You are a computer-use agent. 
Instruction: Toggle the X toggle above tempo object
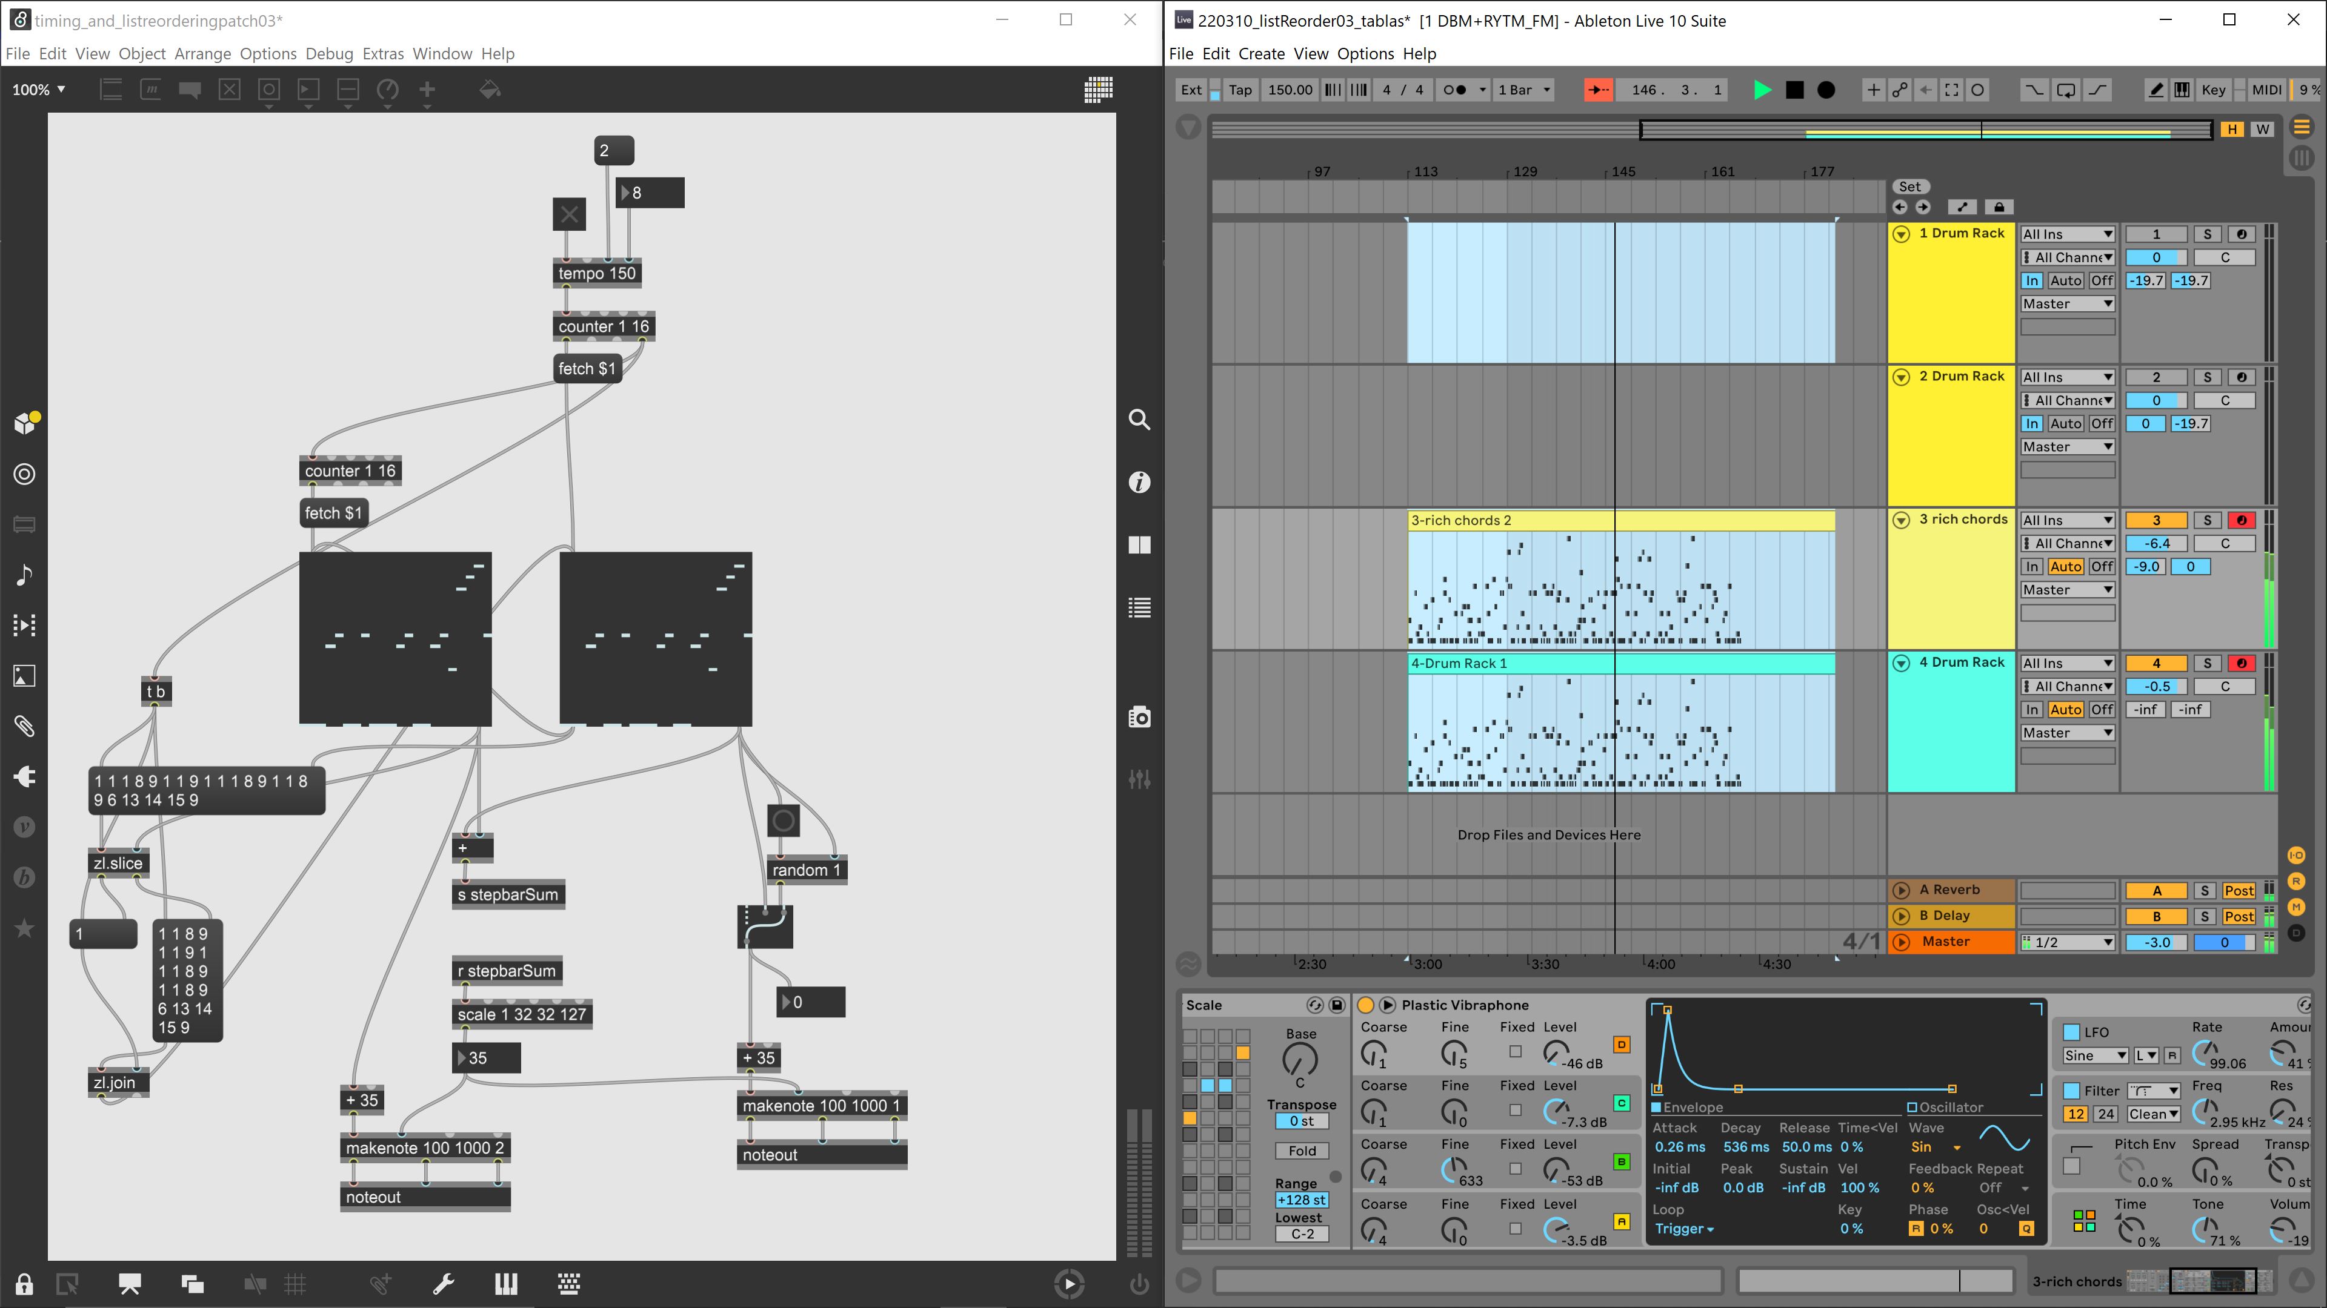569,214
